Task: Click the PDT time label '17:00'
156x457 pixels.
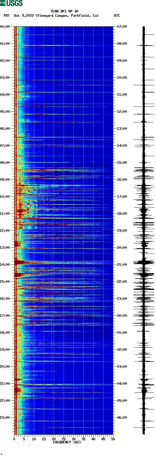Action: click(x=5, y=316)
